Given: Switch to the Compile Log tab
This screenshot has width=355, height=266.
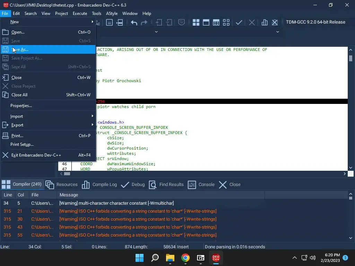Looking at the screenshot, I should point(99,185).
